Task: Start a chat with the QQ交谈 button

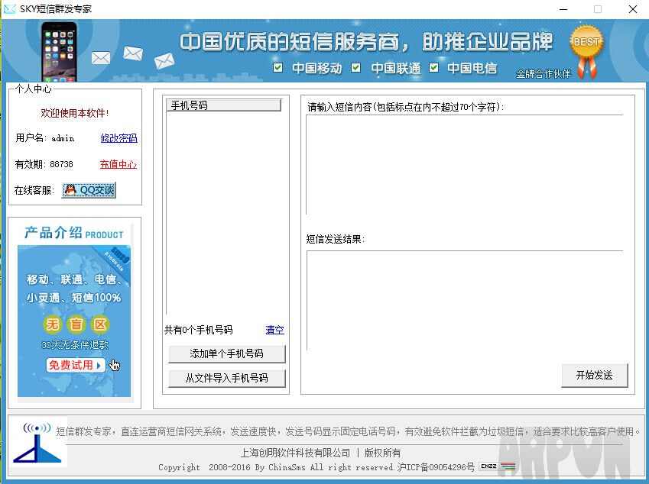Action: click(x=89, y=190)
